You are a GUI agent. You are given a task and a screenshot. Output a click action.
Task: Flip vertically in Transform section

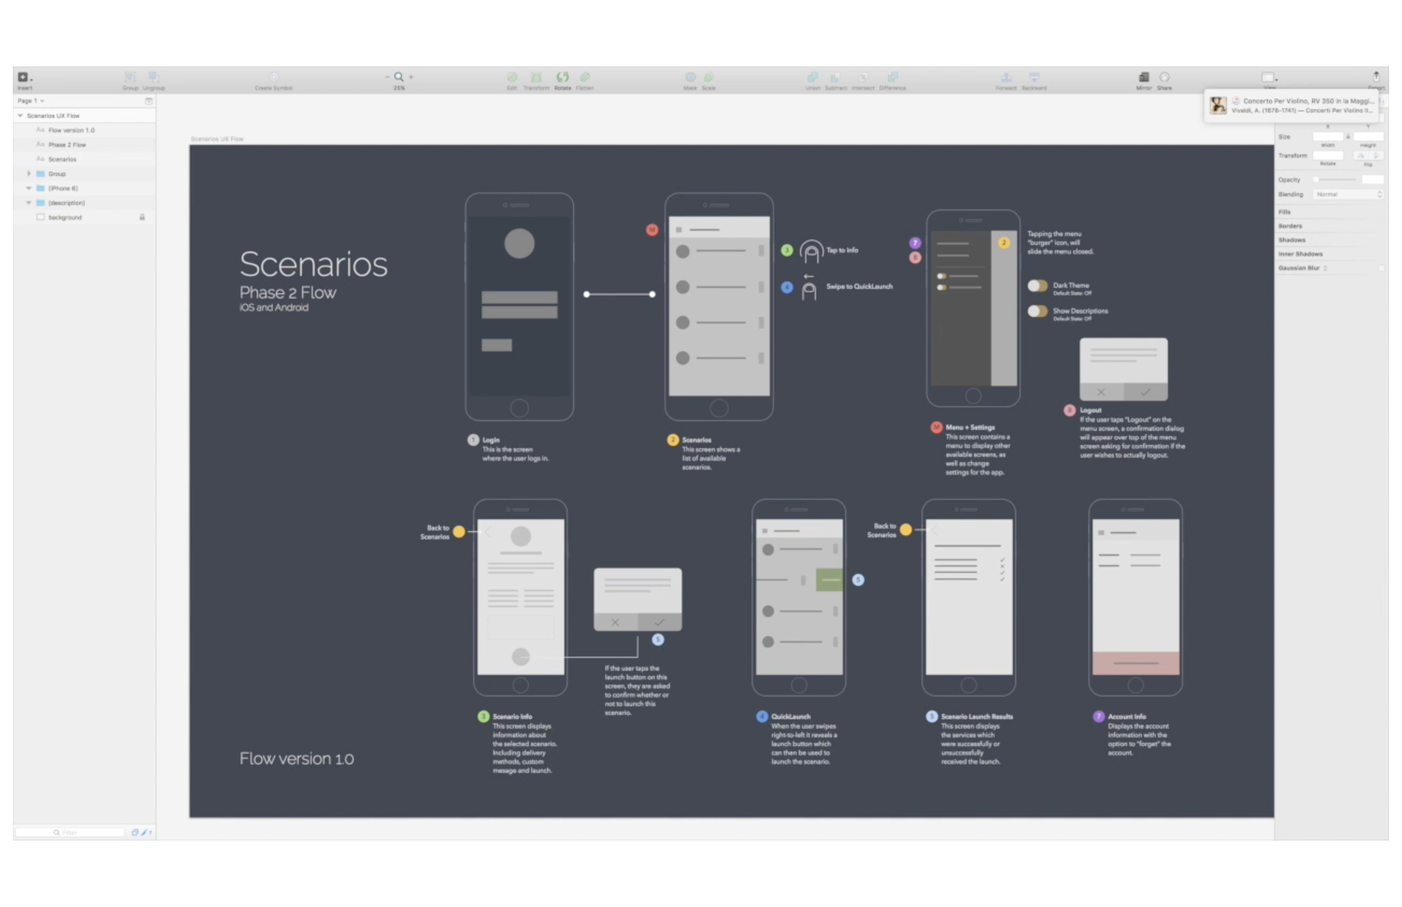1376,156
